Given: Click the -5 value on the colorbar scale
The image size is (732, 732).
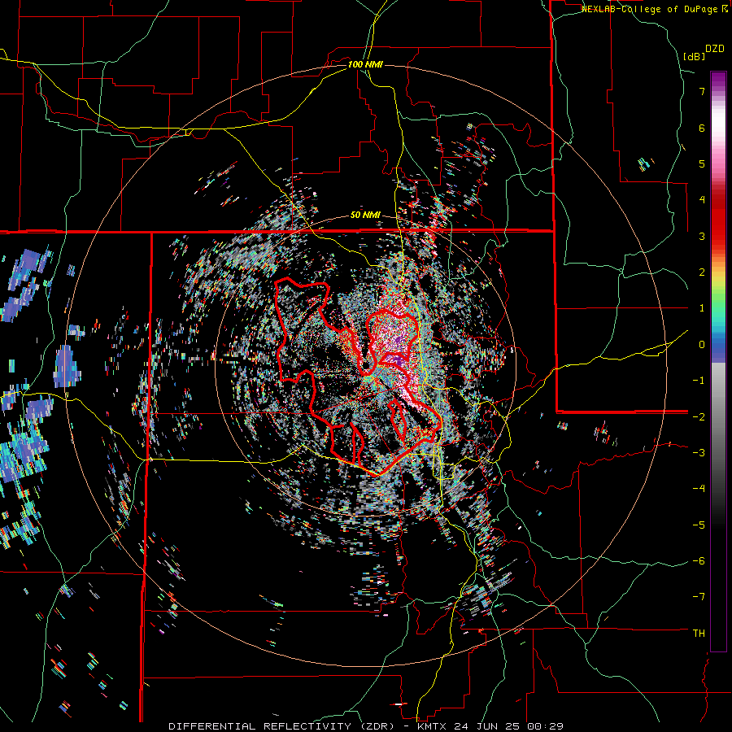Looking at the screenshot, I should 699,525.
